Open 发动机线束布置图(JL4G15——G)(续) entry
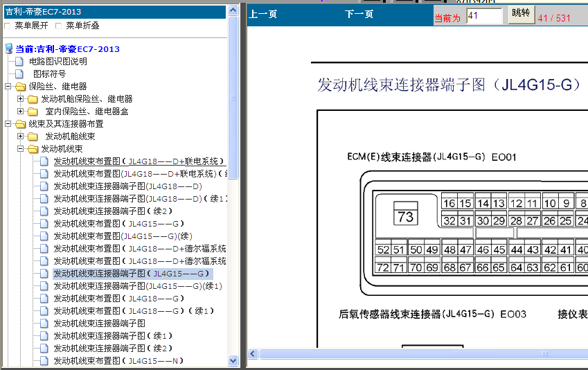The image size is (588, 370). tap(123, 236)
